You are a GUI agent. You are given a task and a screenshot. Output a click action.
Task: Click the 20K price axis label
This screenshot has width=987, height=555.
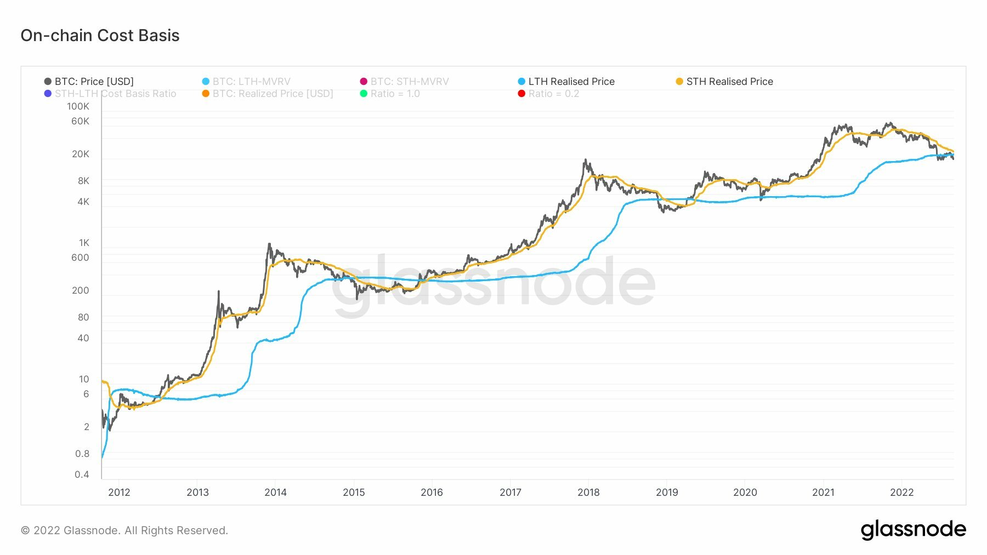click(80, 154)
